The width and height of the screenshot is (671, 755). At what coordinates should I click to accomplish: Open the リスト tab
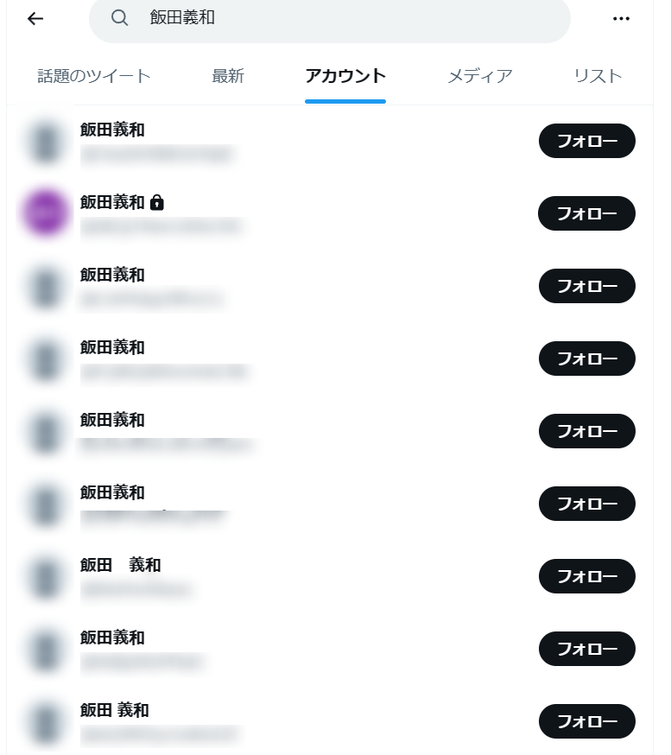[x=598, y=76]
